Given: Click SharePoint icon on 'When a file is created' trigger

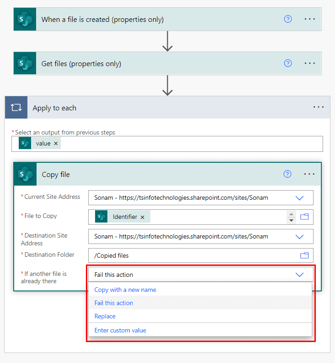Looking at the screenshot, I should click(25, 19).
